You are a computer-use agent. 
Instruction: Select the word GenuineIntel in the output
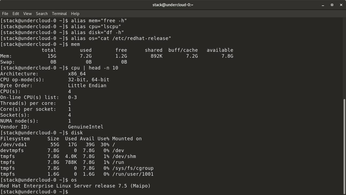point(86,127)
